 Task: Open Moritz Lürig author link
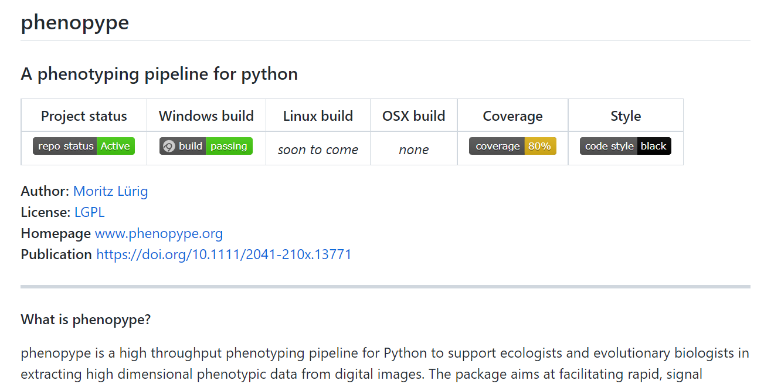(x=110, y=191)
